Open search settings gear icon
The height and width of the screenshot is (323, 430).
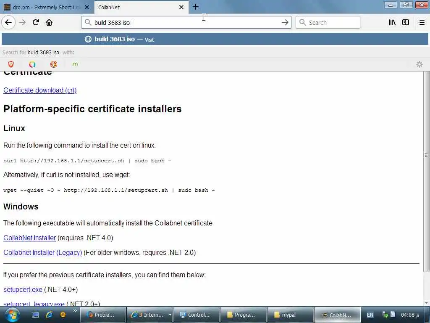click(420, 64)
